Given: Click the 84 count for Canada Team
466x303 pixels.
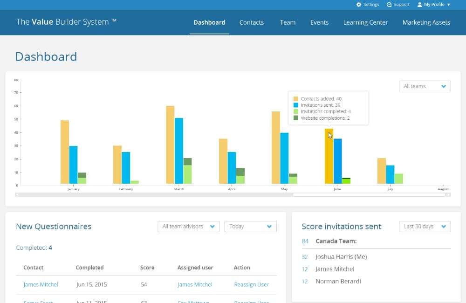Looking at the screenshot, I should point(305,241).
